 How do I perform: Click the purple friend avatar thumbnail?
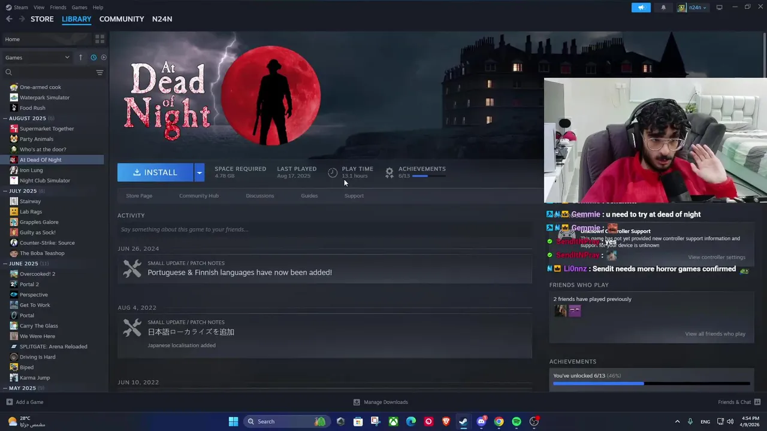click(x=575, y=311)
